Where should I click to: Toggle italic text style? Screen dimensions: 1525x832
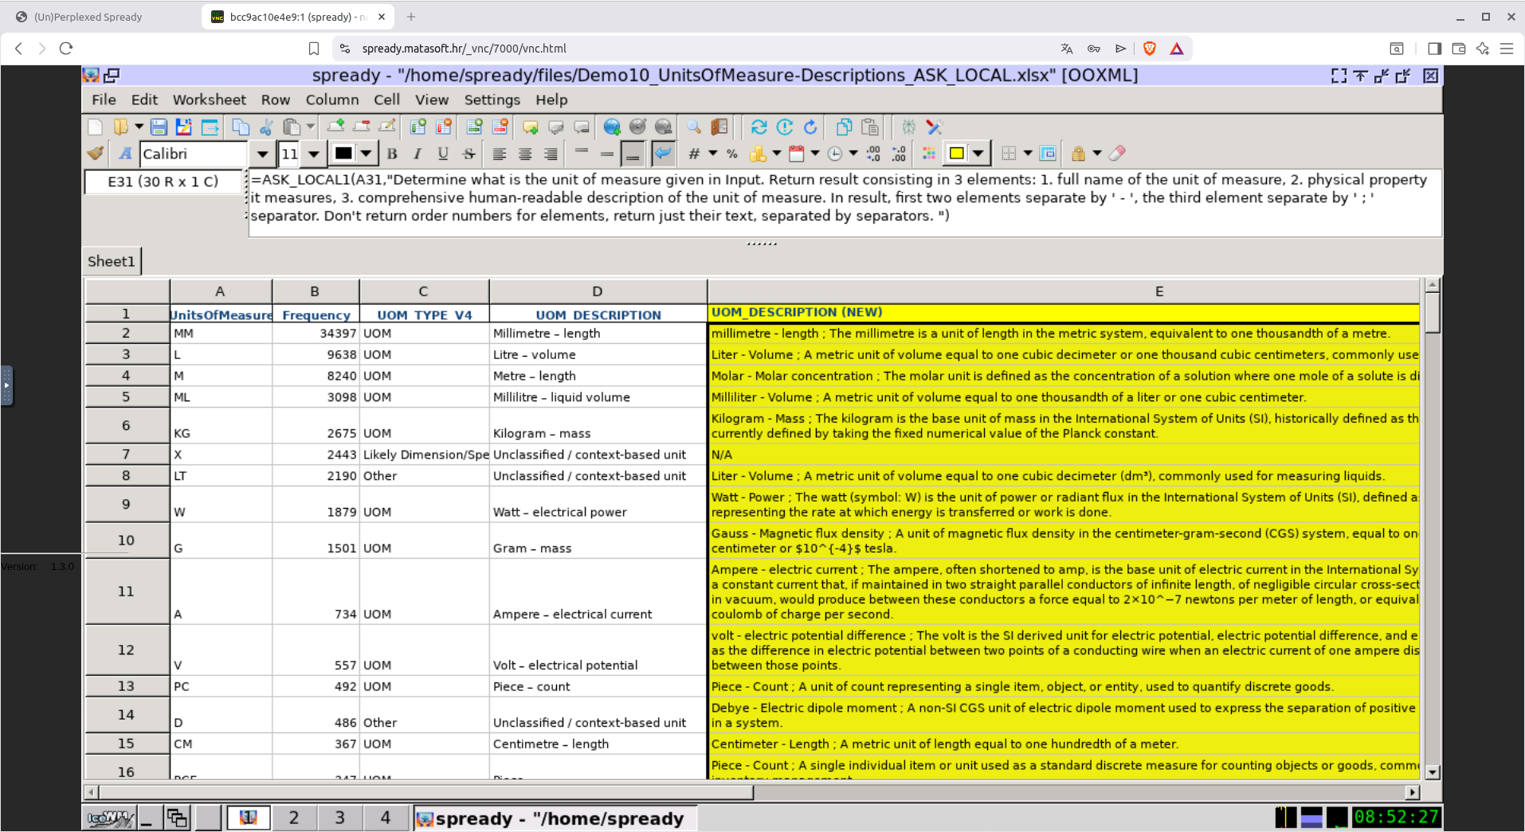tap(418, 154)
